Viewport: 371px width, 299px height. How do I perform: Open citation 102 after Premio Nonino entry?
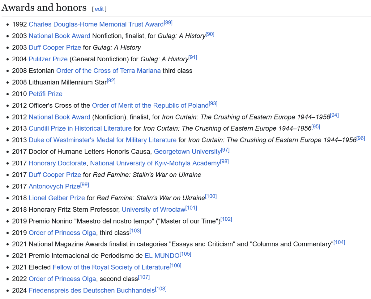[226, 219]
